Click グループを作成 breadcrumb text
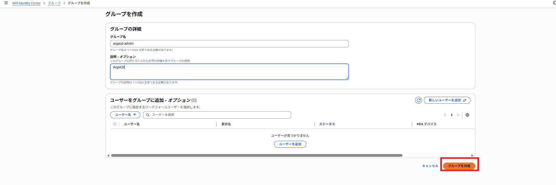The image size is (556, 185). point(79,3)
